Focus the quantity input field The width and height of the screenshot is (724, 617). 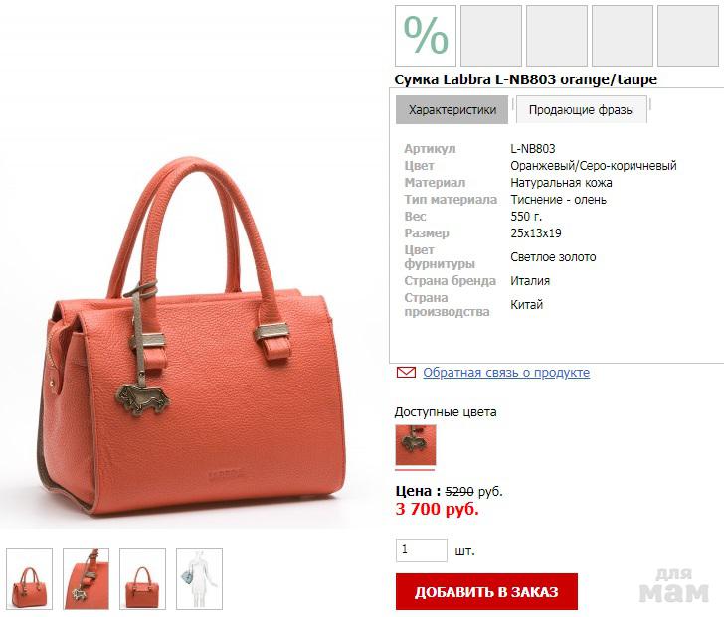coord(422,550)
